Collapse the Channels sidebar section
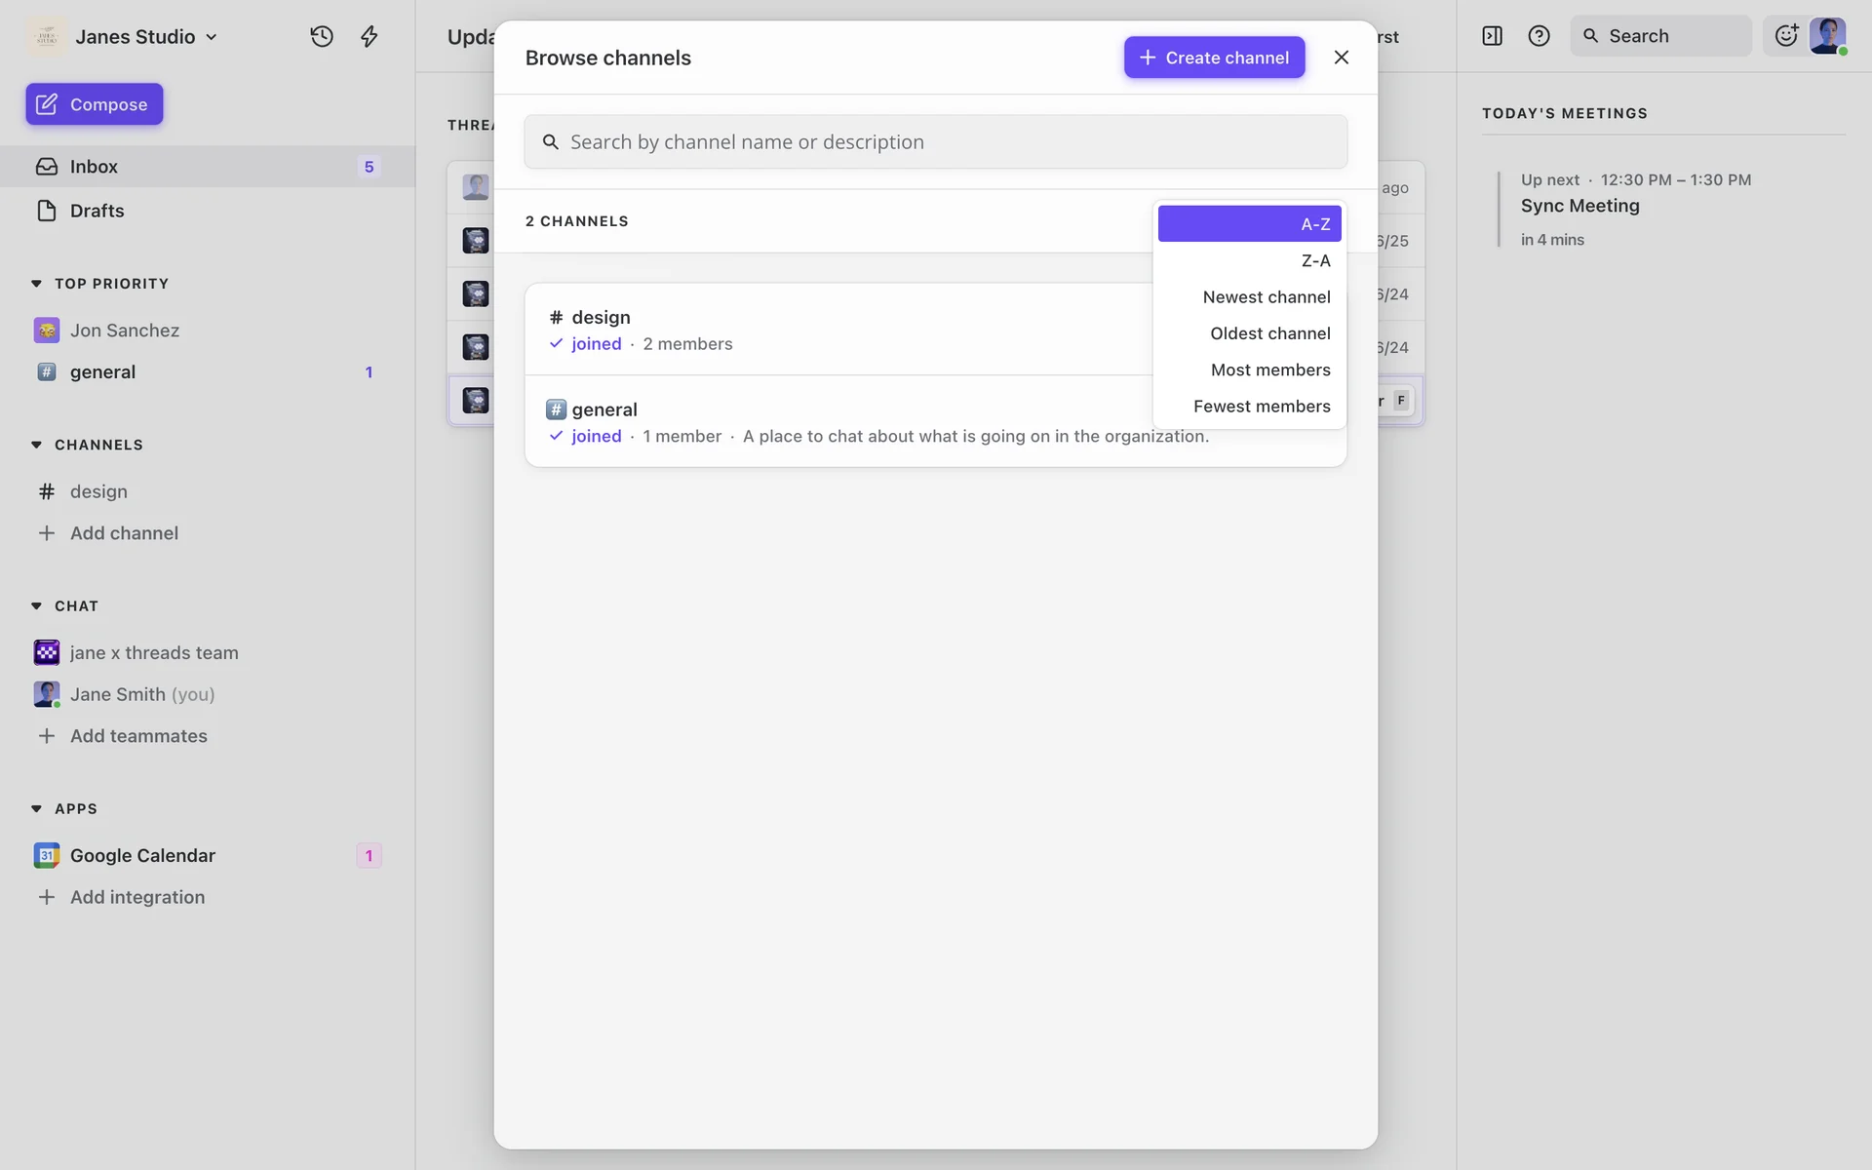The image size is (1872, 1170). pos(37,445)
